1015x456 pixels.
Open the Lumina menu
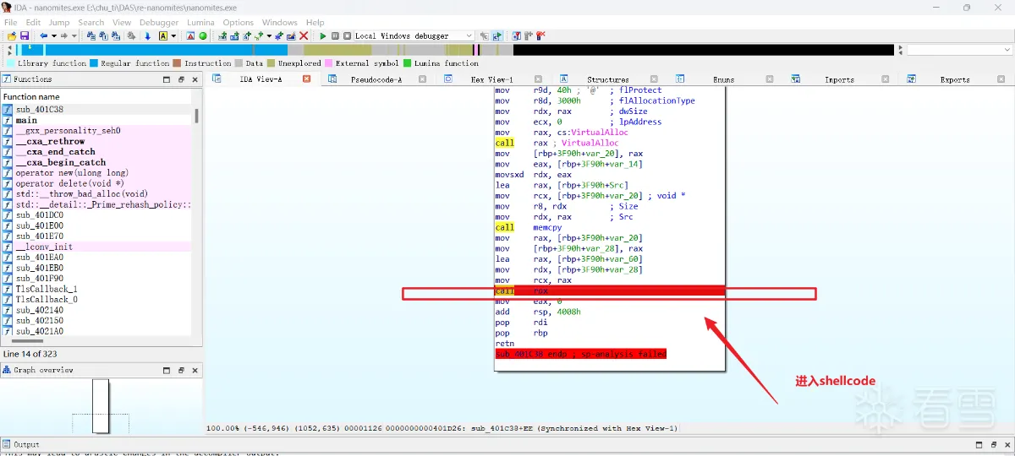tap(200, 23)
